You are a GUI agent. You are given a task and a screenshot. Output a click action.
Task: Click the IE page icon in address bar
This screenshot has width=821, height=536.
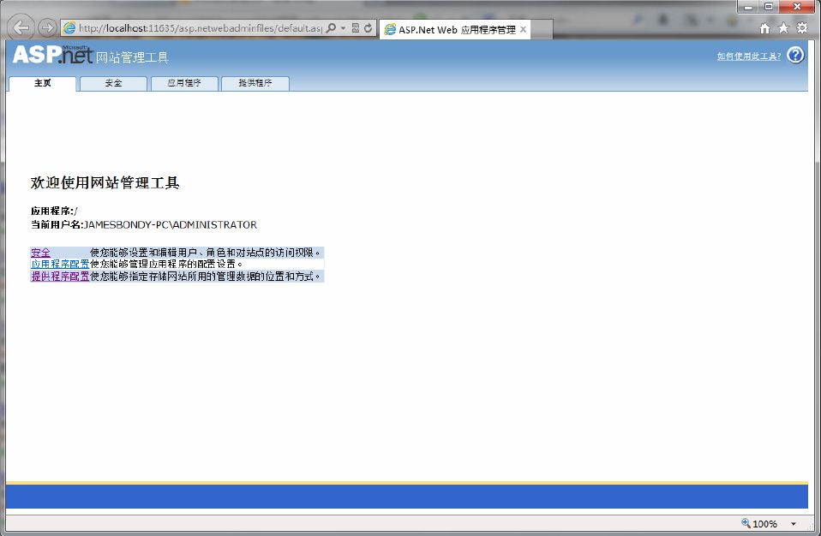coord(69,28)
